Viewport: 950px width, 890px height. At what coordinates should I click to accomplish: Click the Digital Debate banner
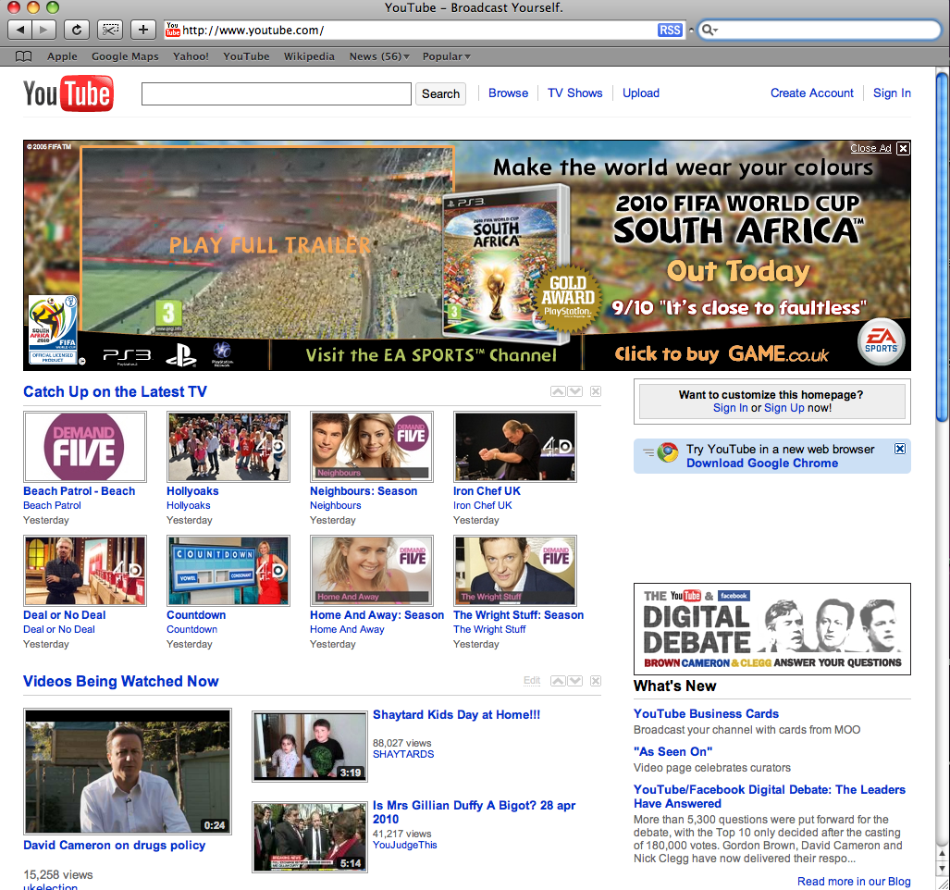771,629
